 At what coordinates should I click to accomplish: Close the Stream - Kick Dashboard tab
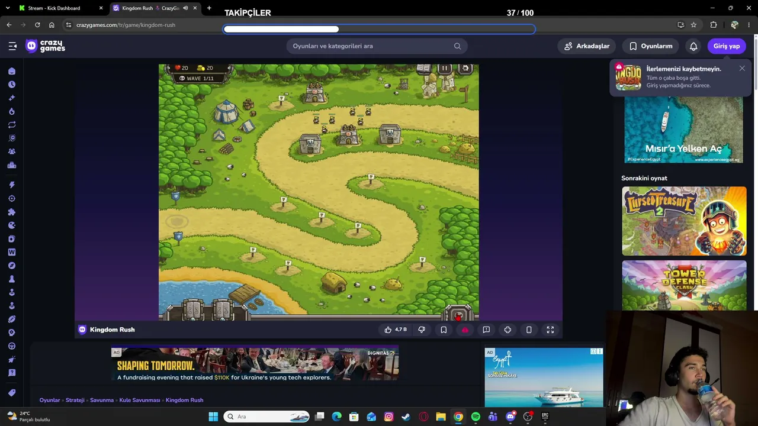pos(101,8)
